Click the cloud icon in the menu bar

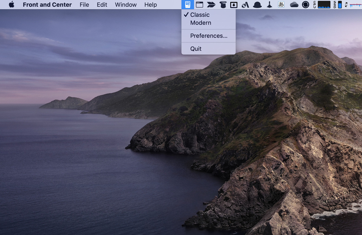point(294,5)
